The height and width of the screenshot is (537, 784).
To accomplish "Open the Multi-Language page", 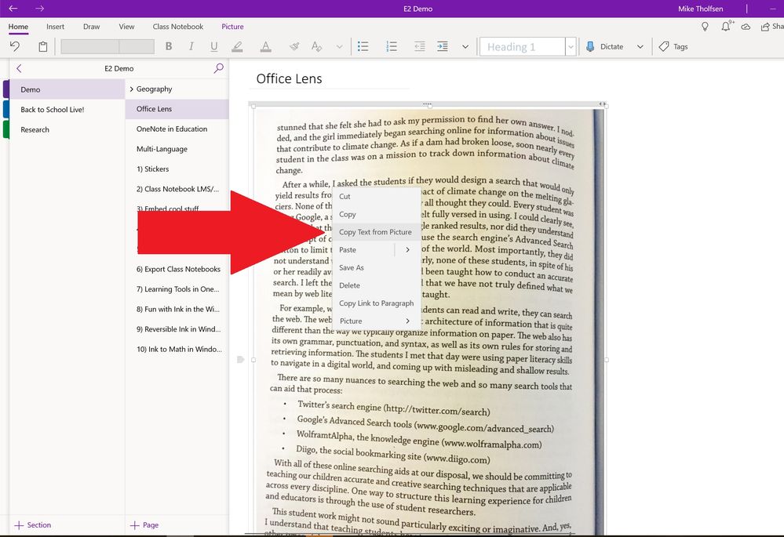I will click(177, 149).
